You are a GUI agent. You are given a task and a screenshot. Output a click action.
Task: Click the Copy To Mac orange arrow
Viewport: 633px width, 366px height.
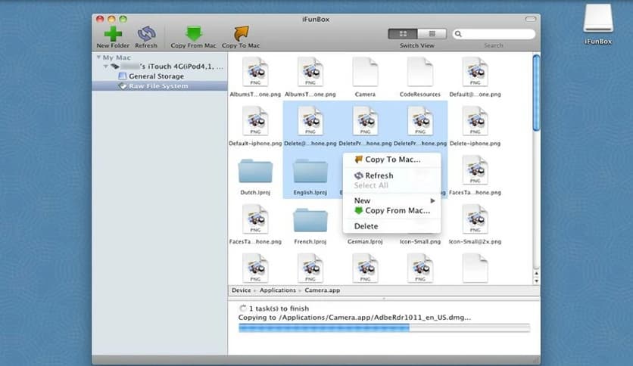tap(241, 34)
